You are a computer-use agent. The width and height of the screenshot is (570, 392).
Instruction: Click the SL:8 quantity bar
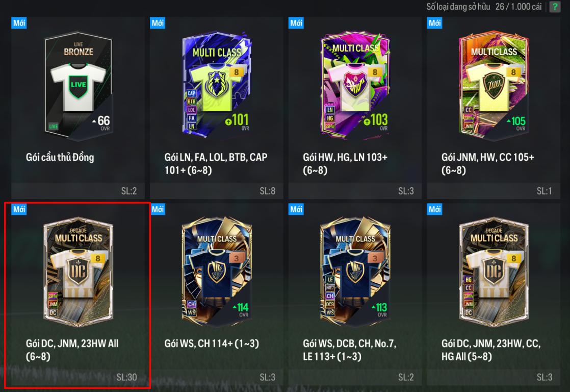216,191
